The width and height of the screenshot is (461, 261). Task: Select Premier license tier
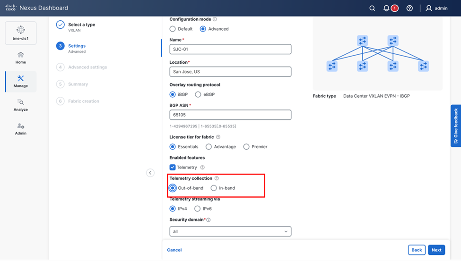point(246,147)
